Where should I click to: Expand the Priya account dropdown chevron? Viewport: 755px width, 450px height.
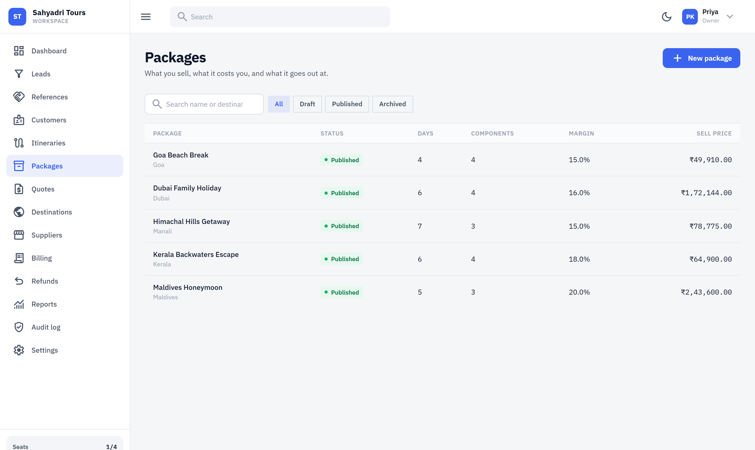click(730, 17)
